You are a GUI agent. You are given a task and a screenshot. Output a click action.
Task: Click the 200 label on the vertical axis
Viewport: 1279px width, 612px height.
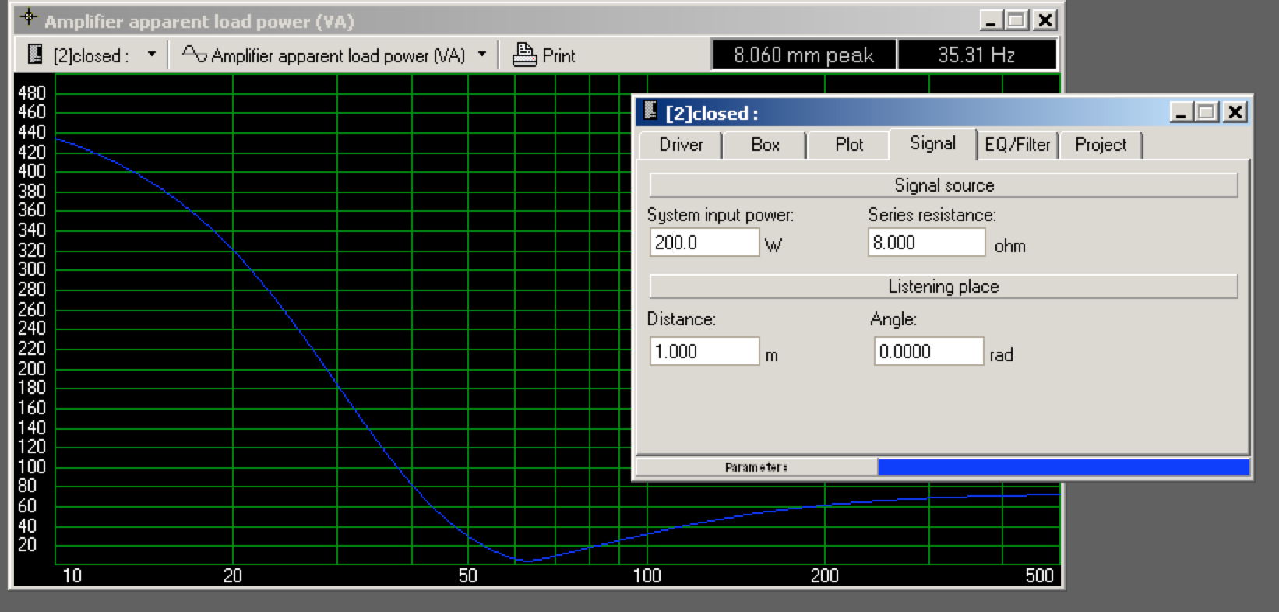[x=32, y=368]
